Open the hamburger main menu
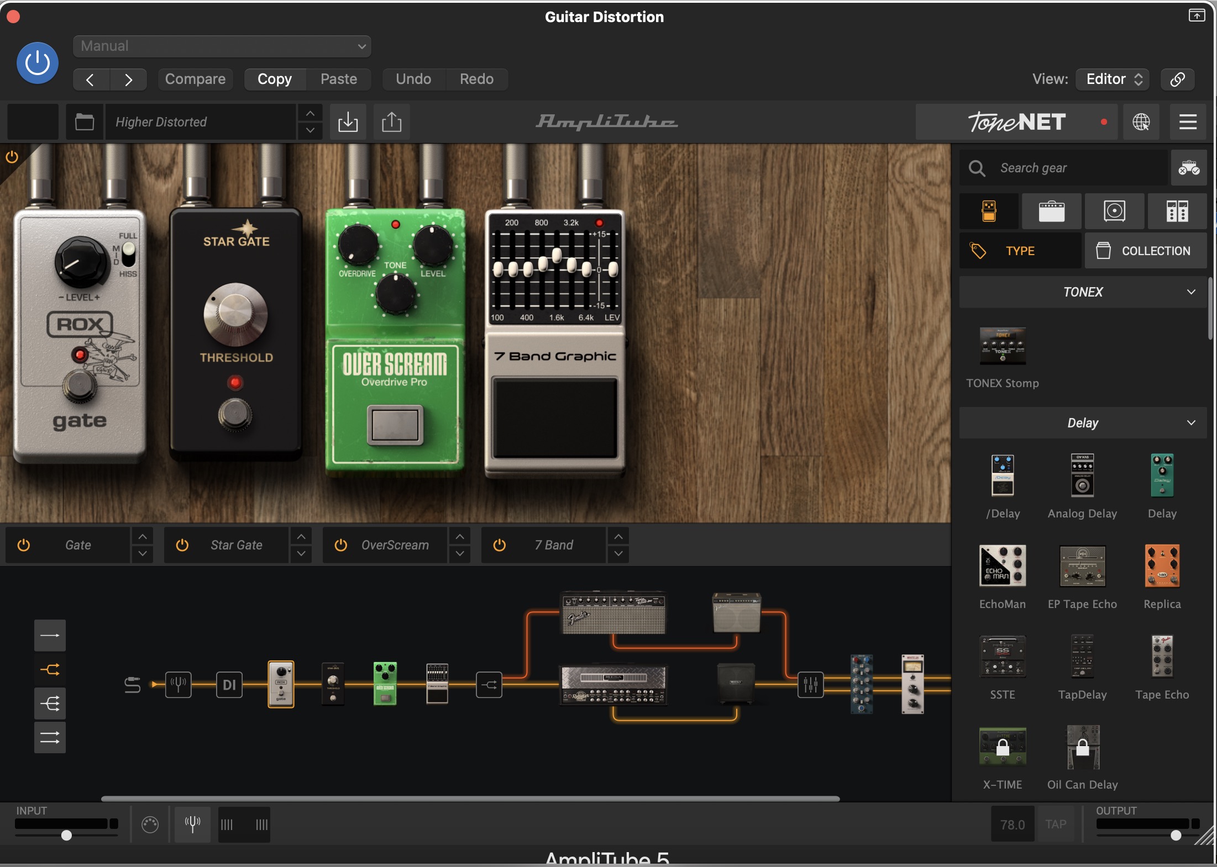 click(1188, 121)
